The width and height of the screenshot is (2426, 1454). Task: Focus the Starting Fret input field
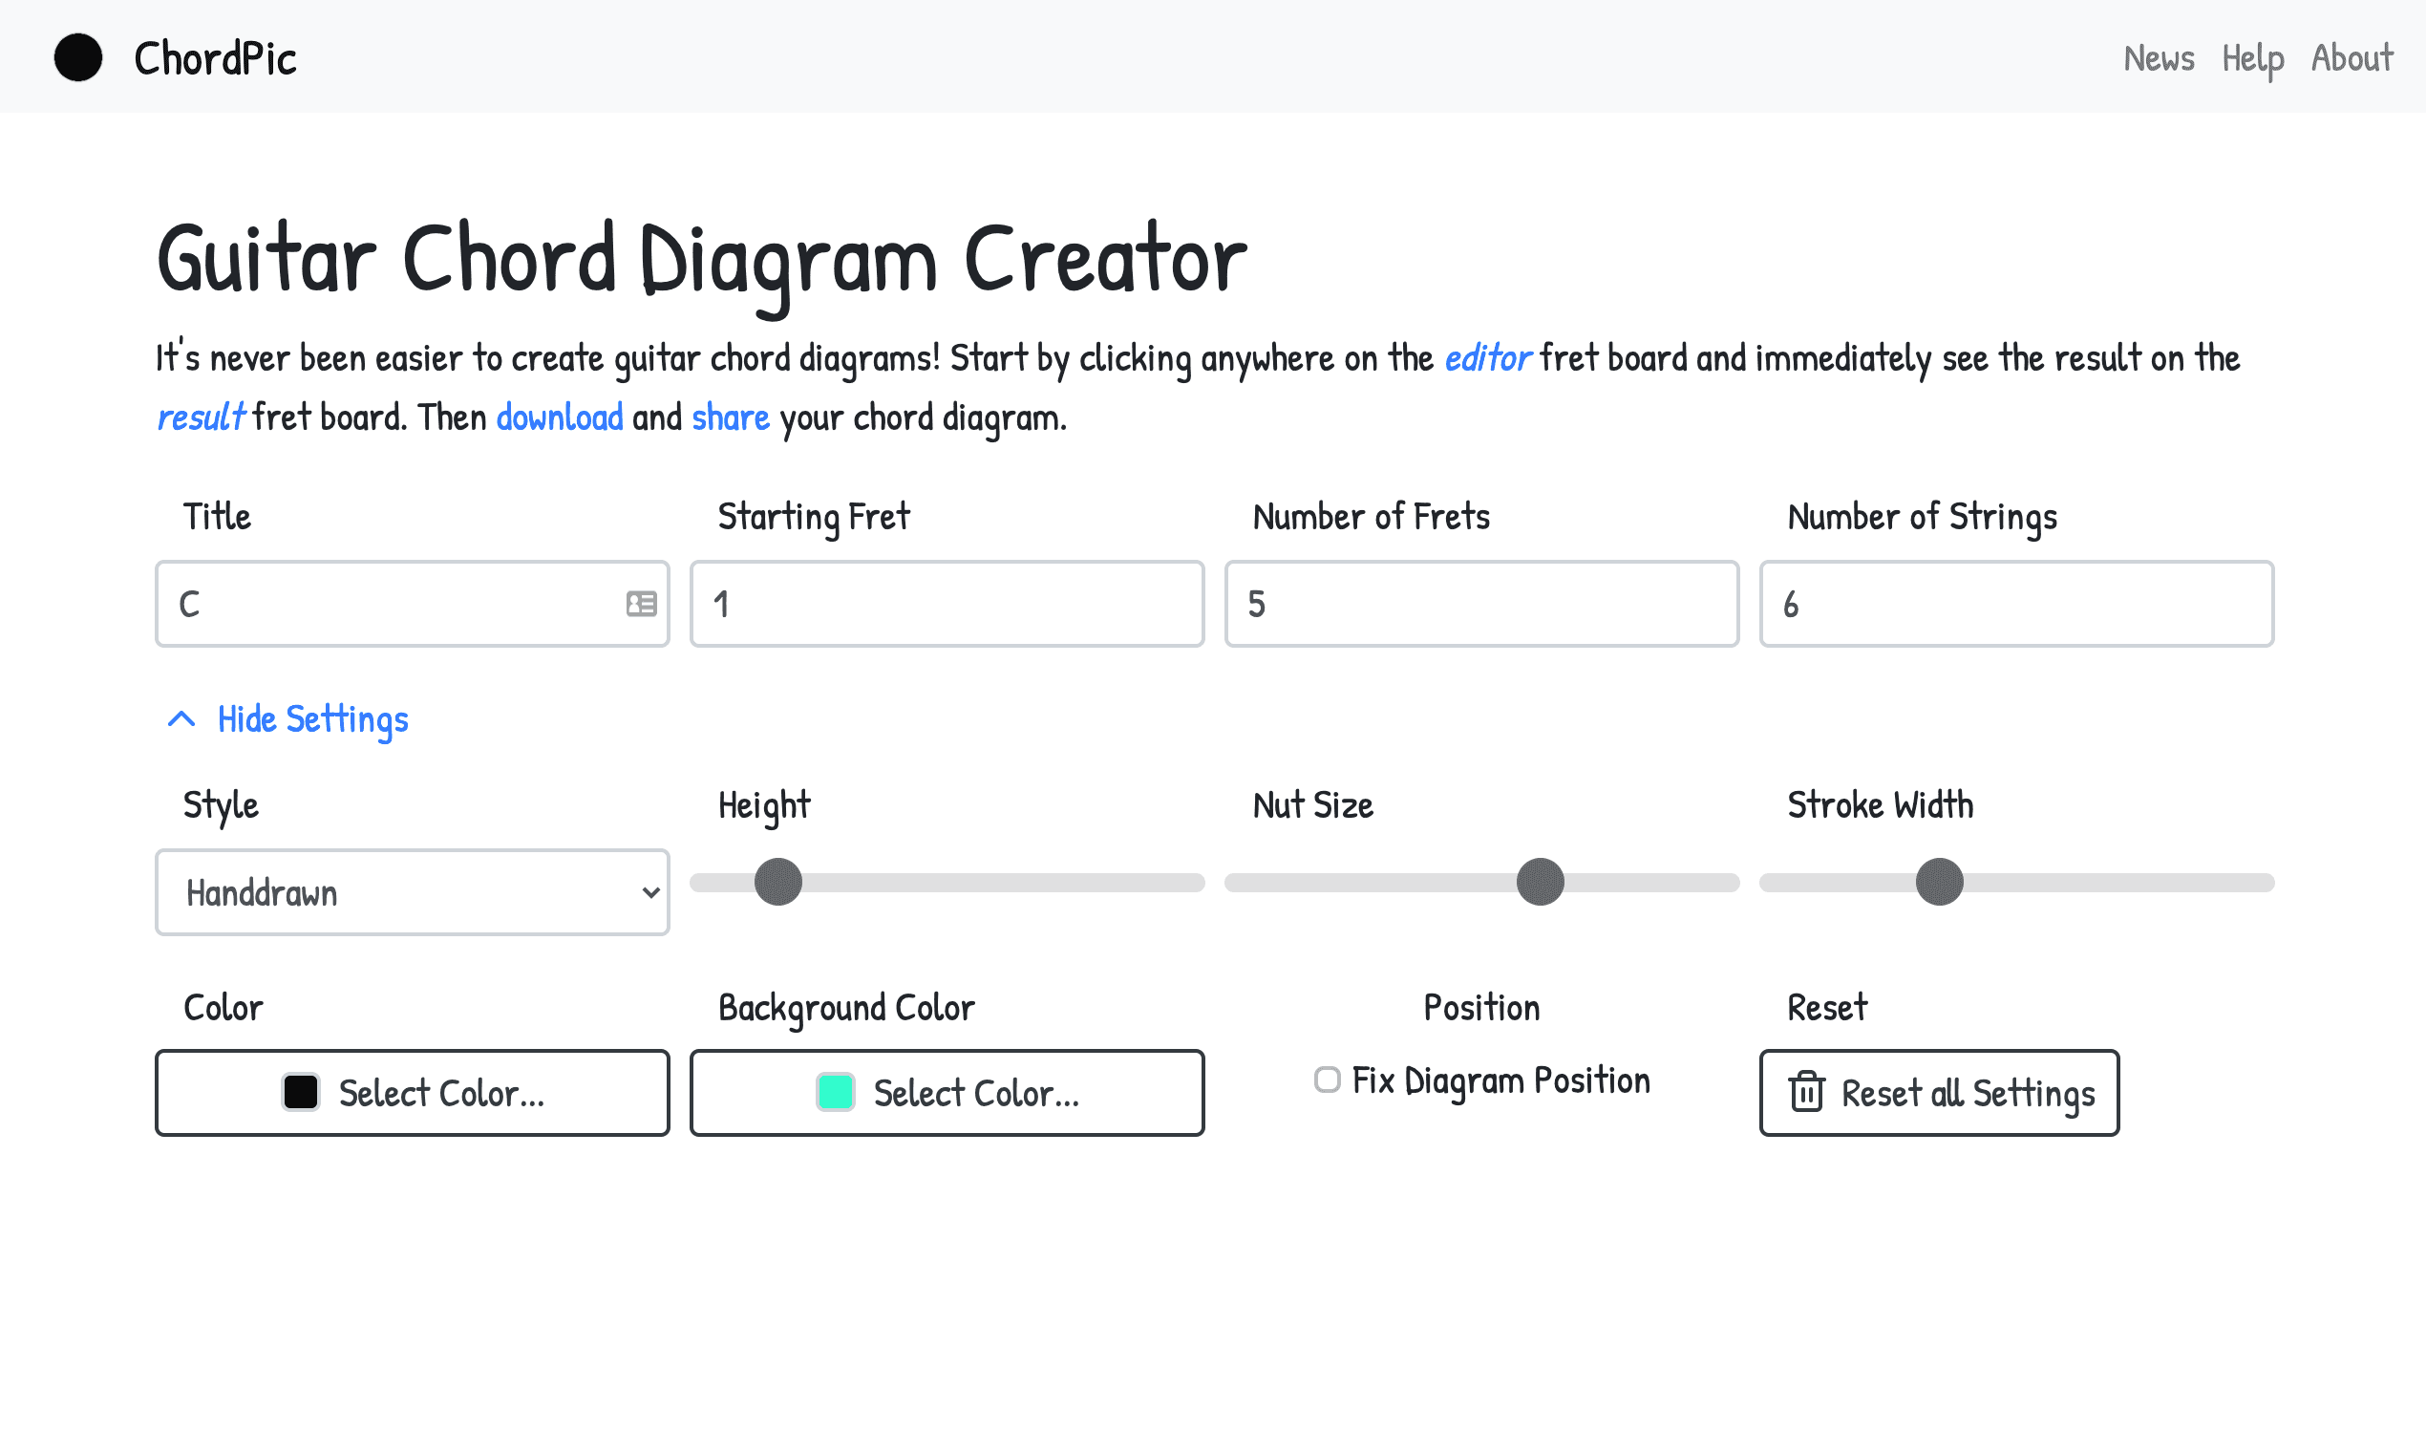tap(947, 604)
